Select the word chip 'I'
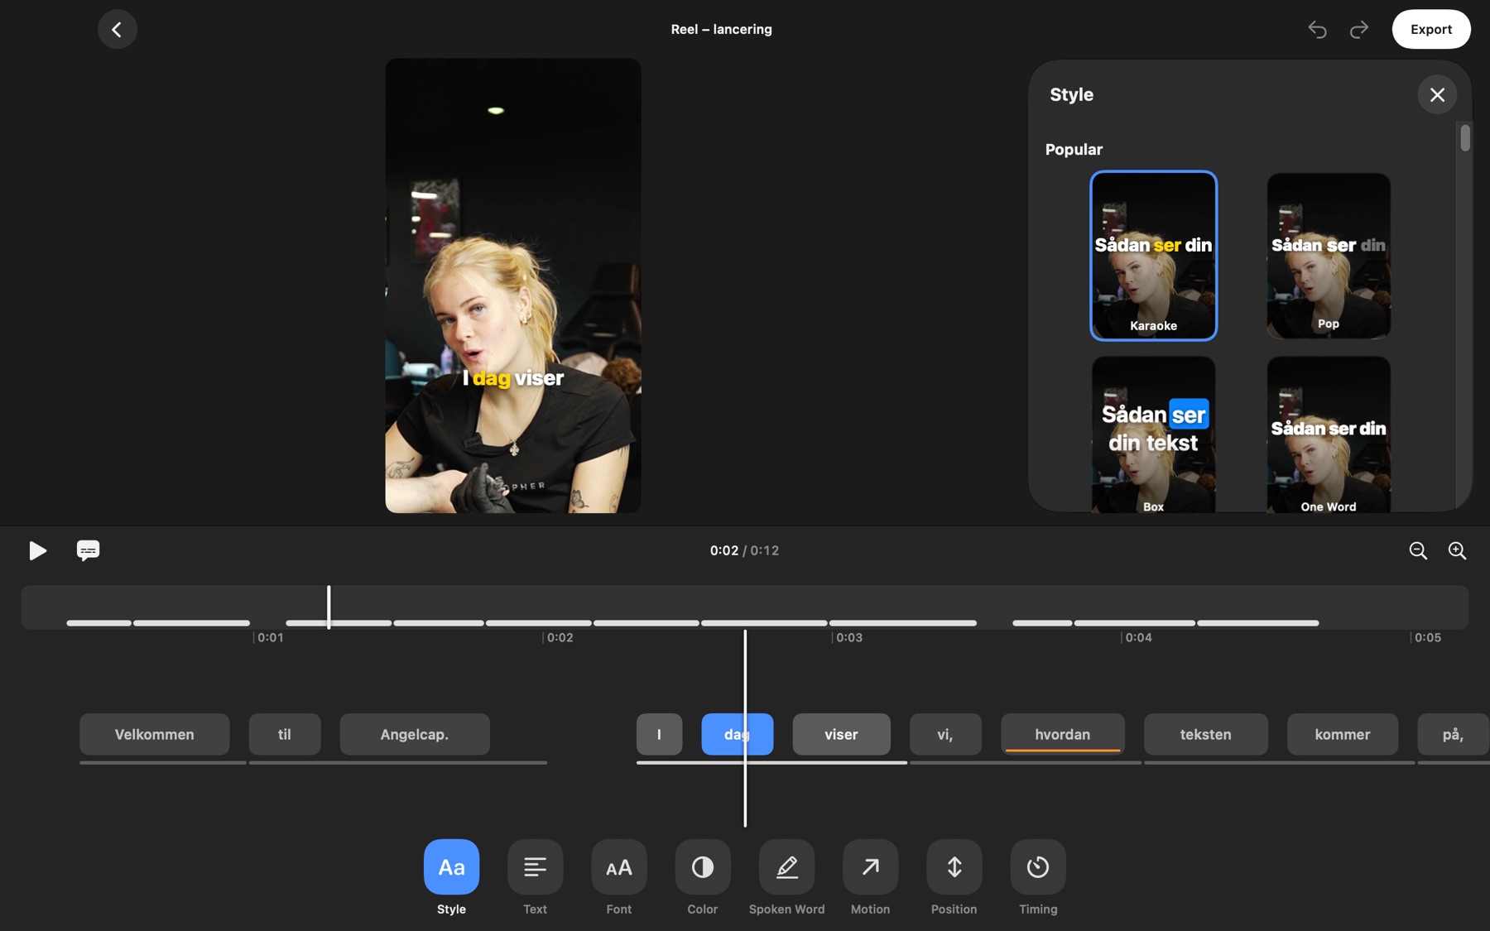Screen dimensions: 1490x931 pos(659,734)
